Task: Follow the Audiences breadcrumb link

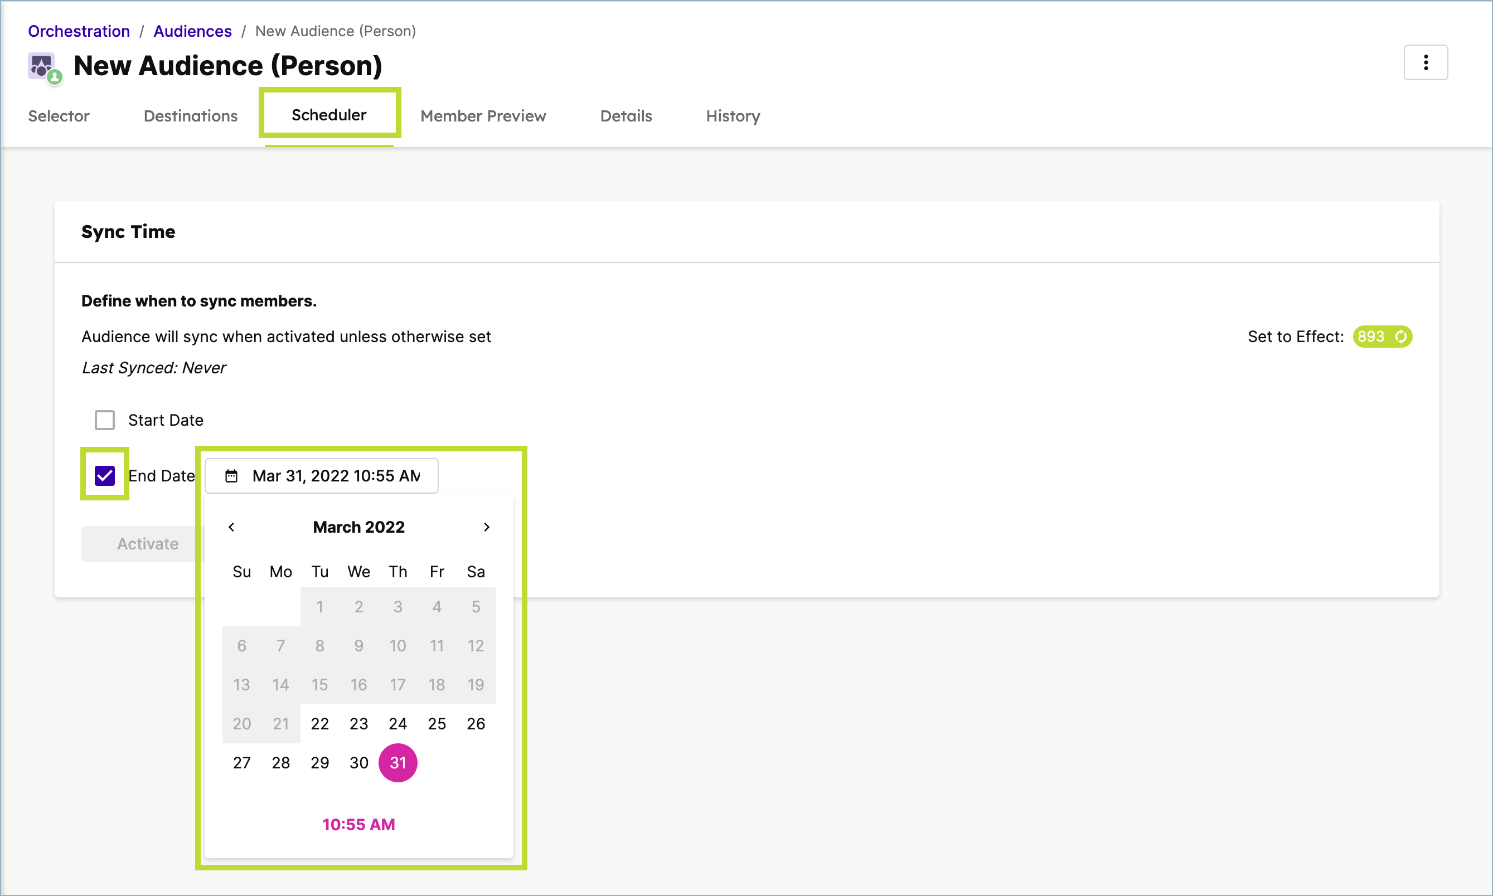Action: 192,31
